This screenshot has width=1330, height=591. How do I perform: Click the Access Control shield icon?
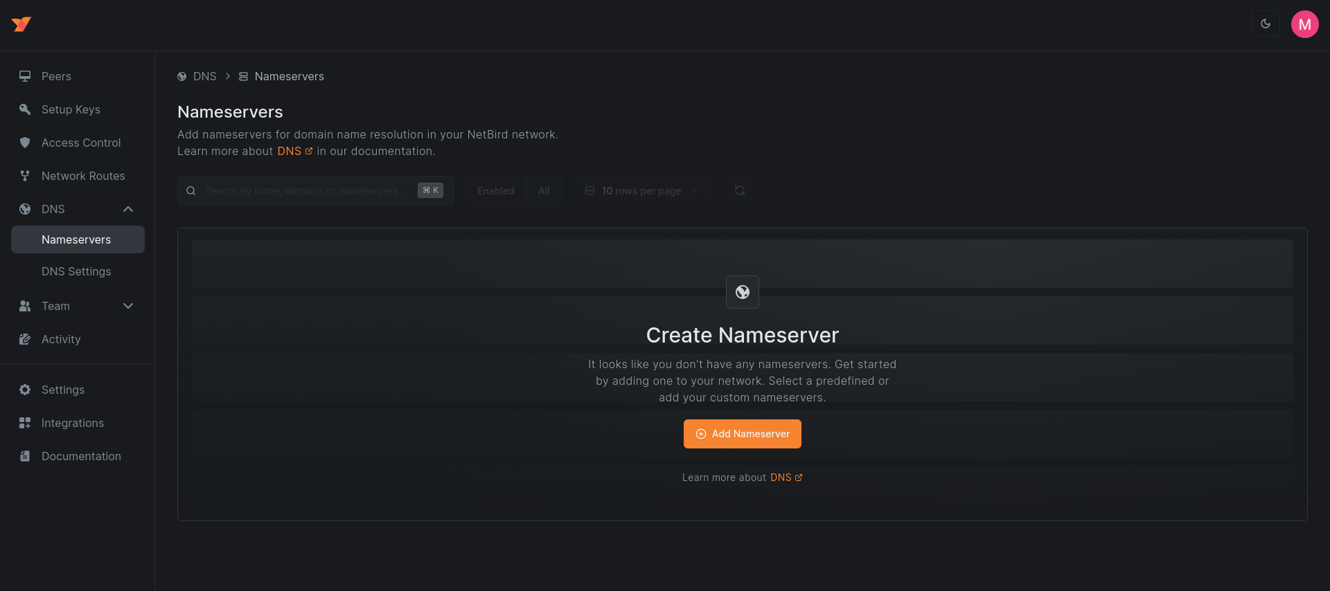[x=25, y=143]
